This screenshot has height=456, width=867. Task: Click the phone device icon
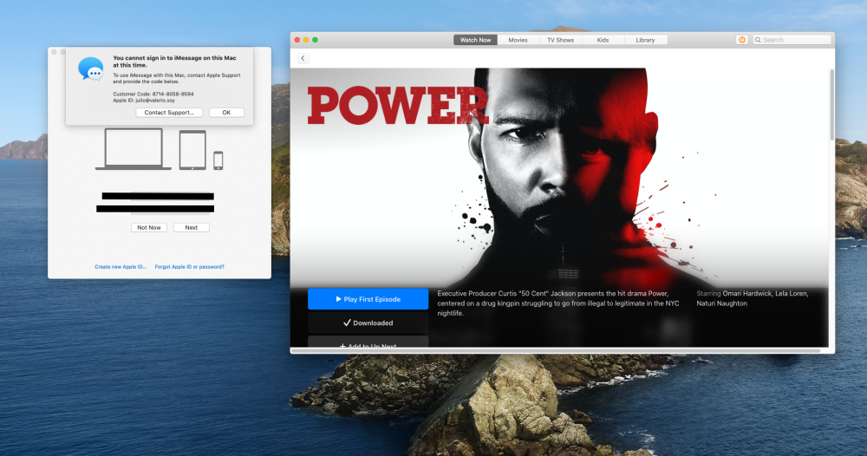coord(218,160)
